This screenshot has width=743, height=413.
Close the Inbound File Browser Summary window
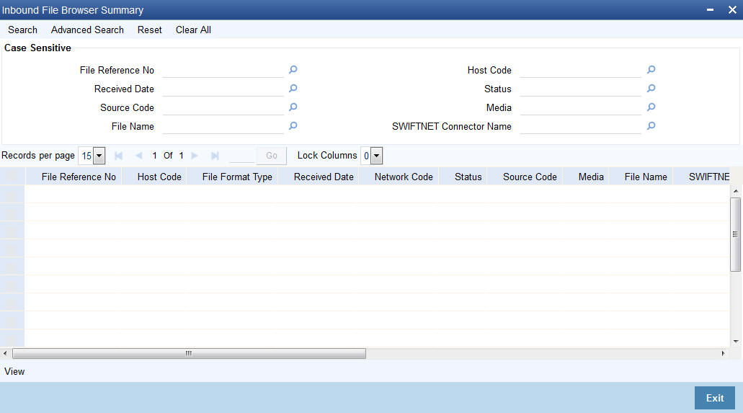(732, 10)
